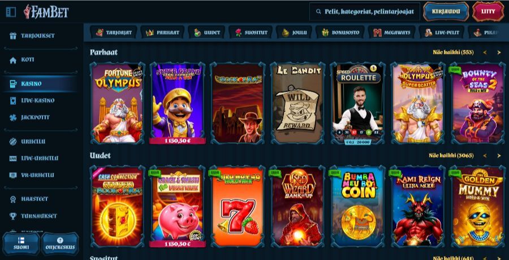509x260 pixels.
Task: Open Jackpotit clover icon
Action: point(12,118)
